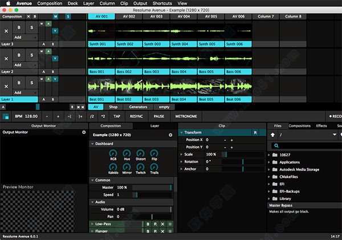The image size is (342, 240).
Task: Remove the Low-Pass effect with X
Action: point(162,224)
